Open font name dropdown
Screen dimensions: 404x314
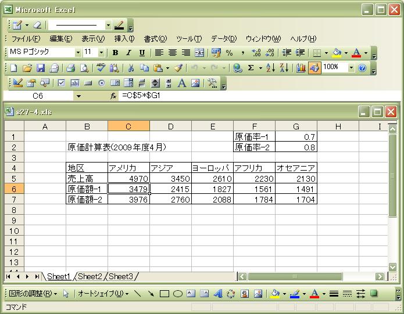click(78, 53)
